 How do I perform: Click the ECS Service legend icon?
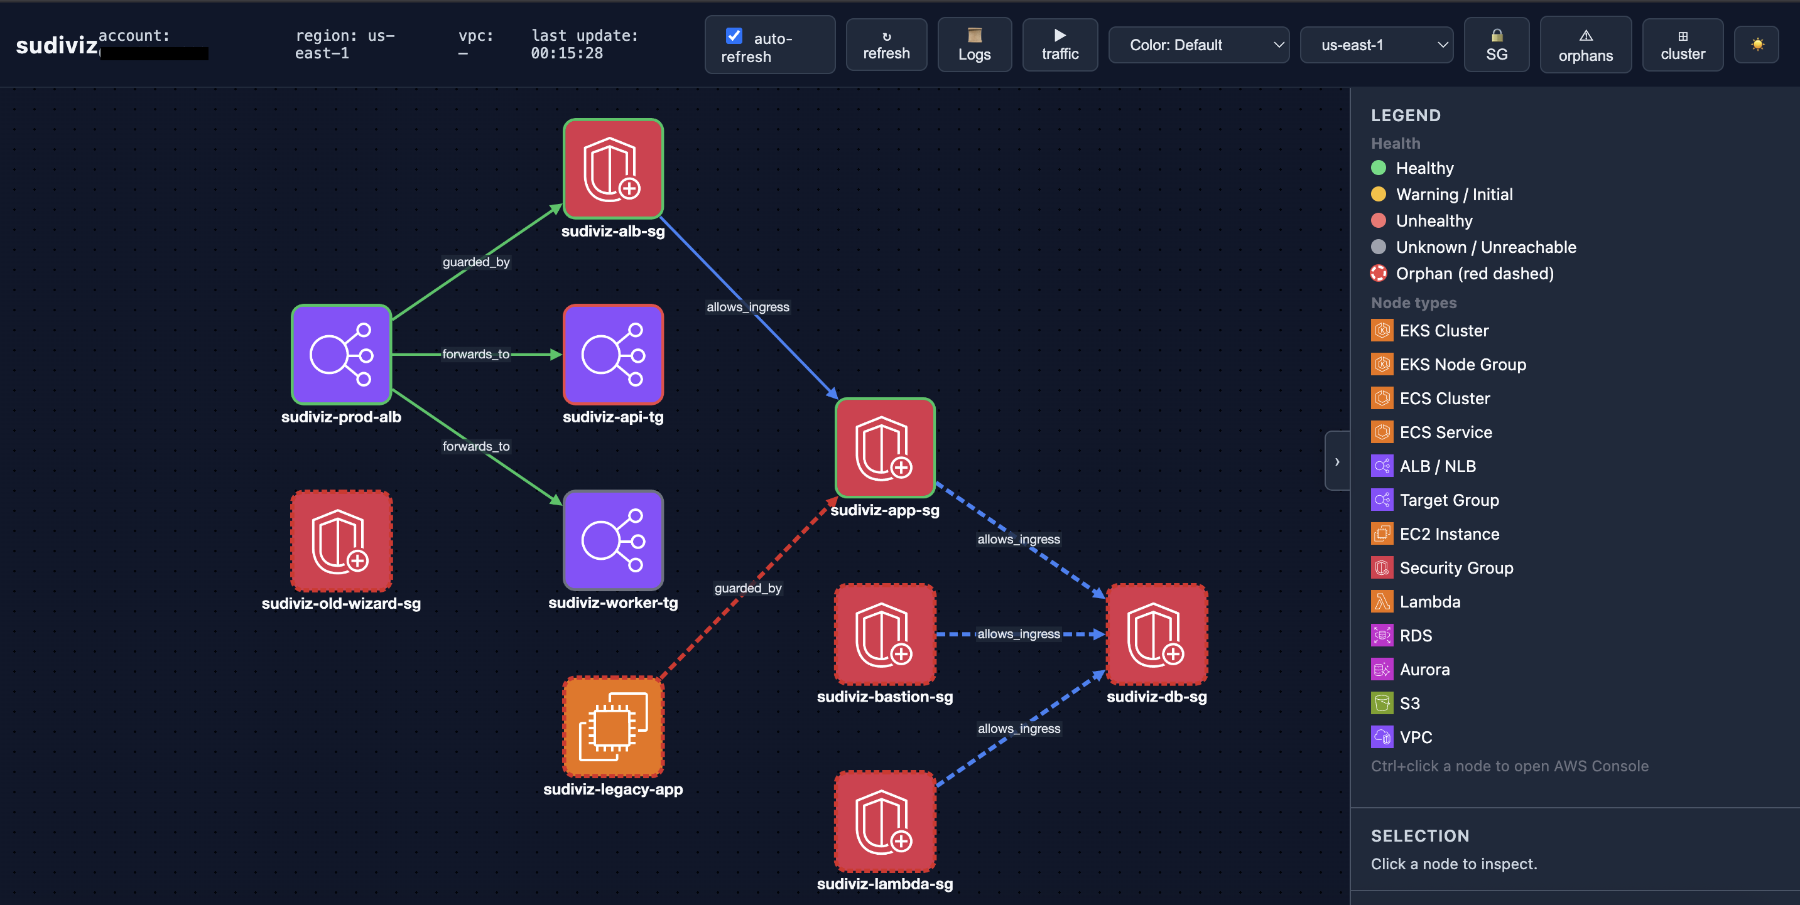[1382, 432]
